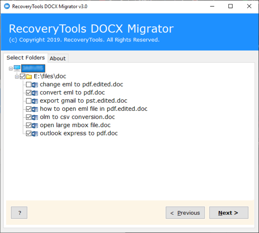Collapse the computer root tree node
Screen dimensions: 259x233
[x=11, y=68]
